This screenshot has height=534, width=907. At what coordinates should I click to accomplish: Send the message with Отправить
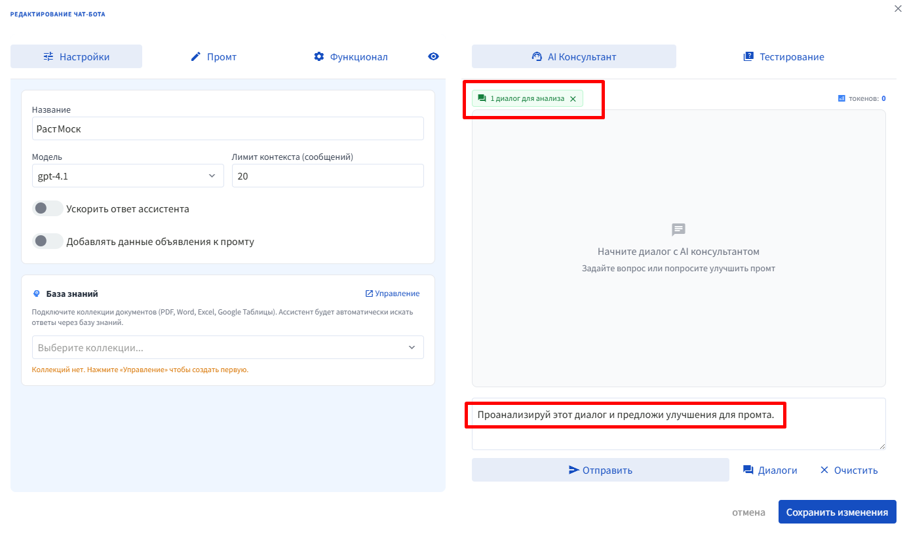(600, 470)
